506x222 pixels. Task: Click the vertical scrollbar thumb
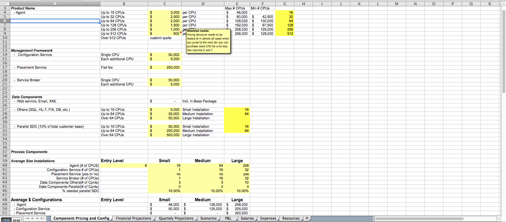click(x=503, y=50)
